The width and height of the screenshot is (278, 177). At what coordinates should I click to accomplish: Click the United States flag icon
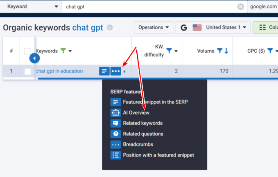click(x=197, y=27)
